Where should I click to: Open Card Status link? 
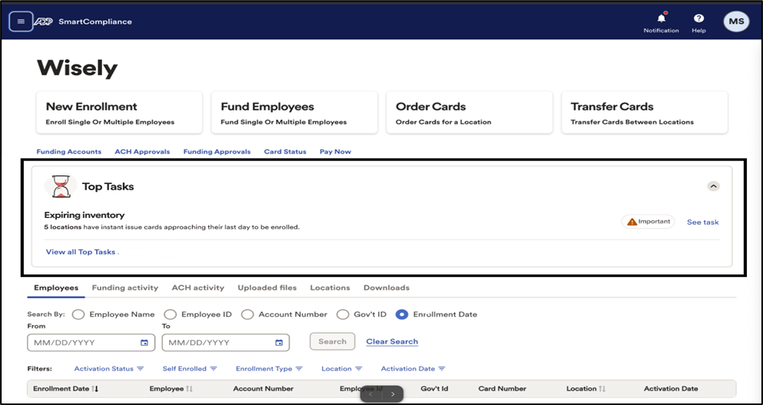[285, 152]
